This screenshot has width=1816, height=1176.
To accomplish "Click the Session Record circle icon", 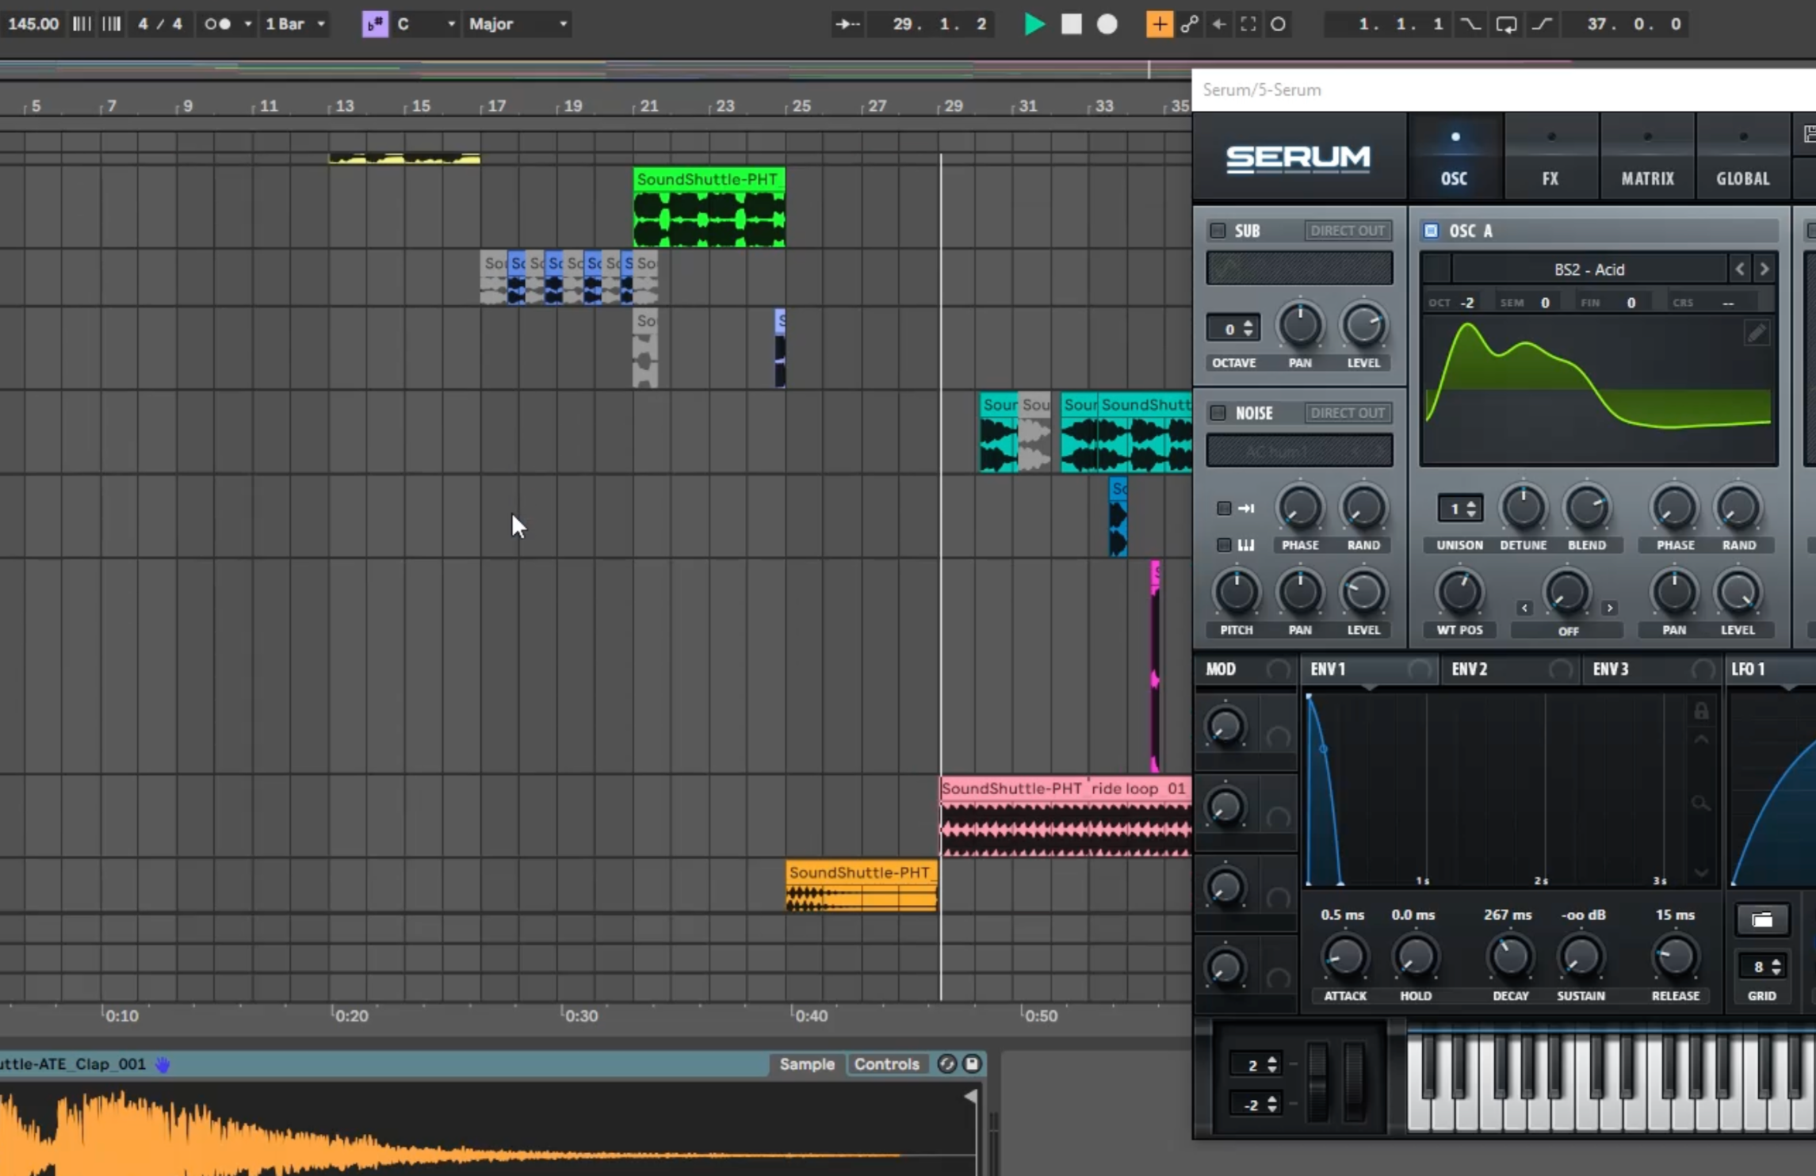I will click(1278, 24).
